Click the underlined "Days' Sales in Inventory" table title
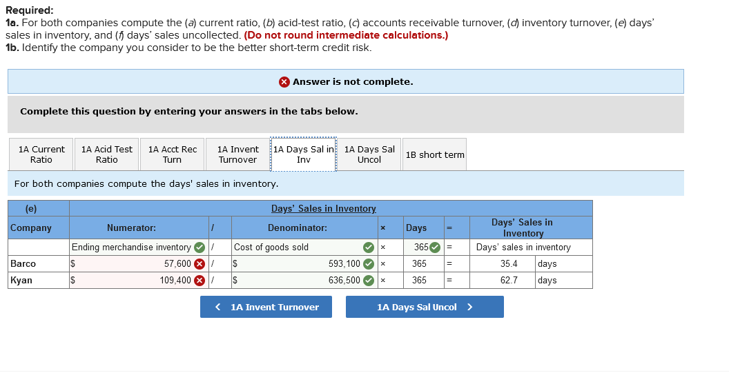Screen dimensions: 729x373 pos(324,209)
